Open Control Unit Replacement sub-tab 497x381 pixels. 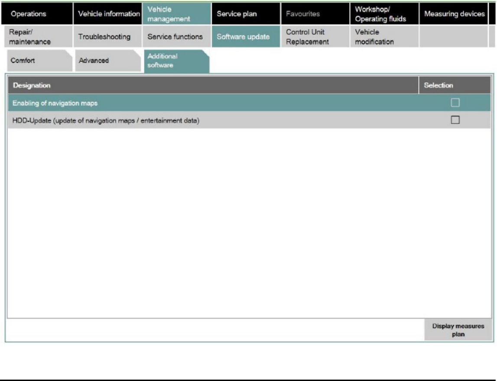tap(315, 37)
